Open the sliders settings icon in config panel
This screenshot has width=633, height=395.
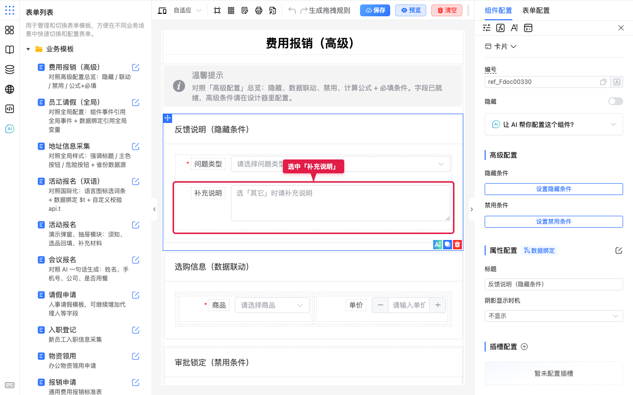(487, 28)
